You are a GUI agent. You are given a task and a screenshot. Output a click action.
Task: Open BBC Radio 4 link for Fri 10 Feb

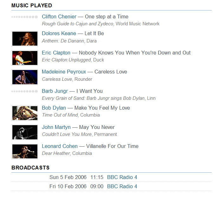point(122,187)
